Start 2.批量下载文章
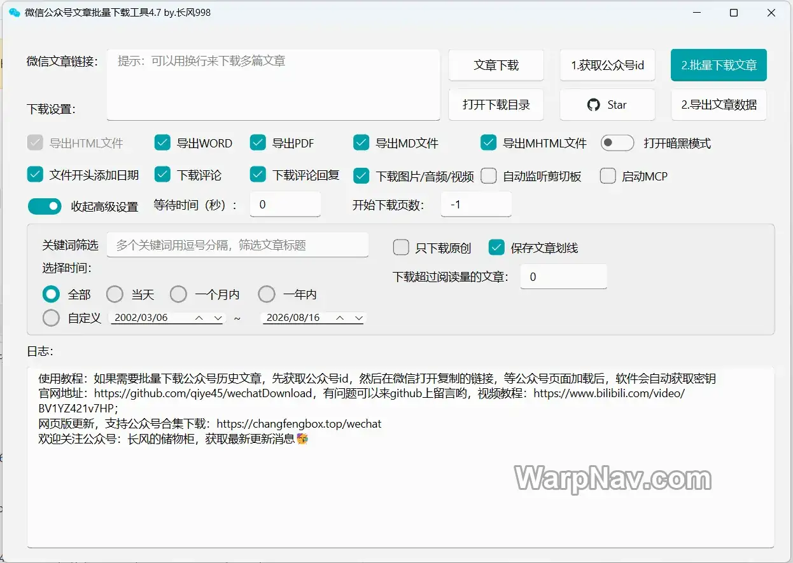The height and width of the screenshot is (563, 793). 719,65
